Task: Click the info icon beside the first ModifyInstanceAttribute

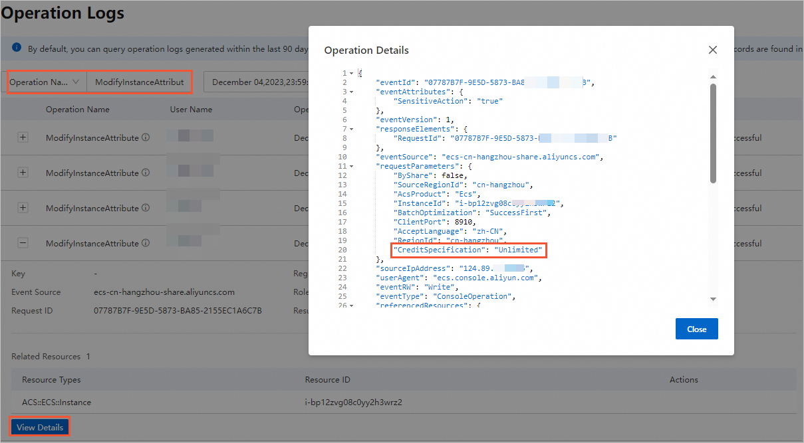Action: [145, 137]
